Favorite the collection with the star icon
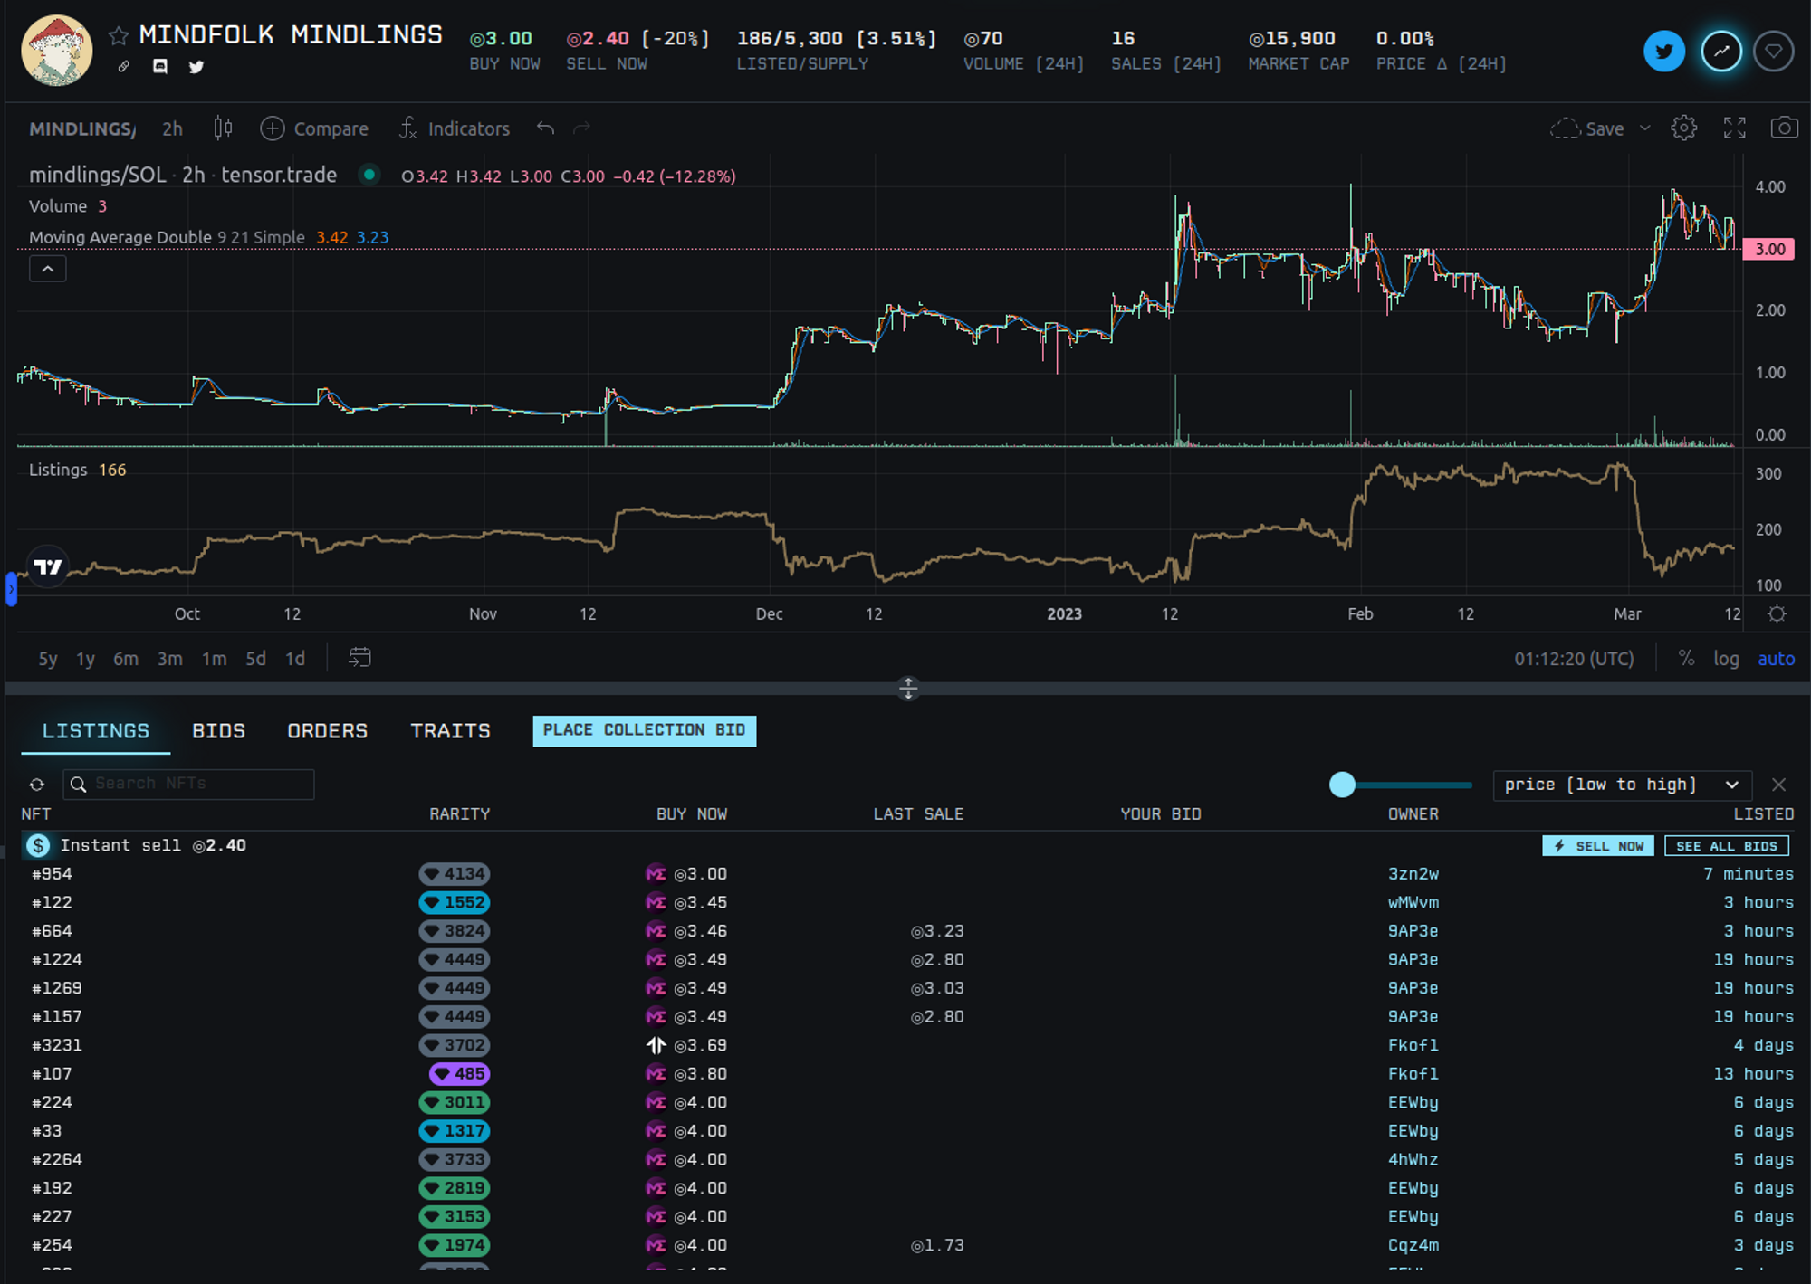1811x1284 pixels. click(x=119, y=36)
